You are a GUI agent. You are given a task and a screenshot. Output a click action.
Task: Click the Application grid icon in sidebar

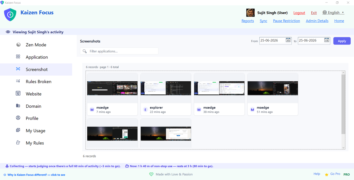point(18,57)
